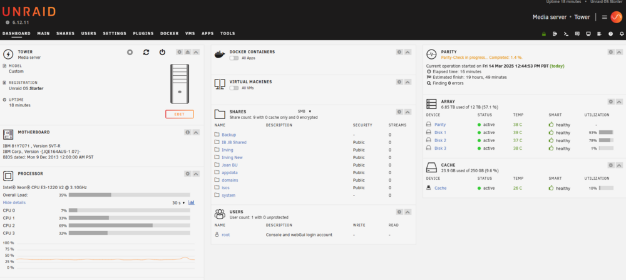Open the Plugins tab

point(143,34)
